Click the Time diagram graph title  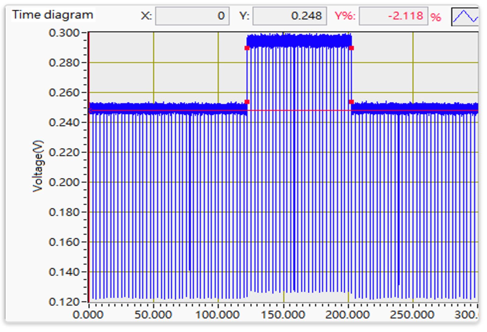53,15
